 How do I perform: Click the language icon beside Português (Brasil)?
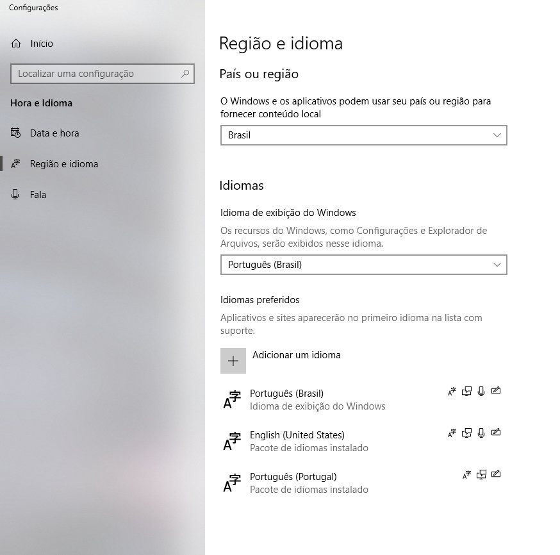pos(232,399)
